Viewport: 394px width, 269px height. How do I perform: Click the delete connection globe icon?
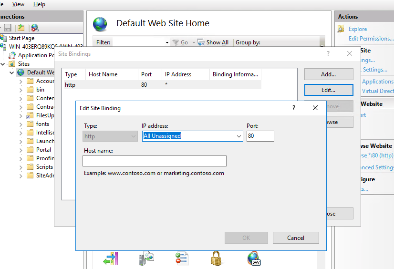click(35, 28)
